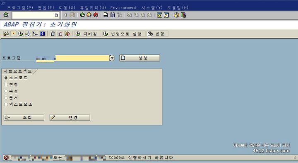Image resolution: width=298 pixels, height=163 pixels.
Task: Open the 시스템(Y) menu
Action: 152,7
